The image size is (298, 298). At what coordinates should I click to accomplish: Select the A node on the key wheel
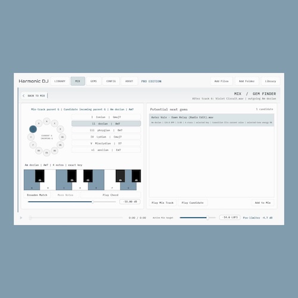(x=46, y=121)
